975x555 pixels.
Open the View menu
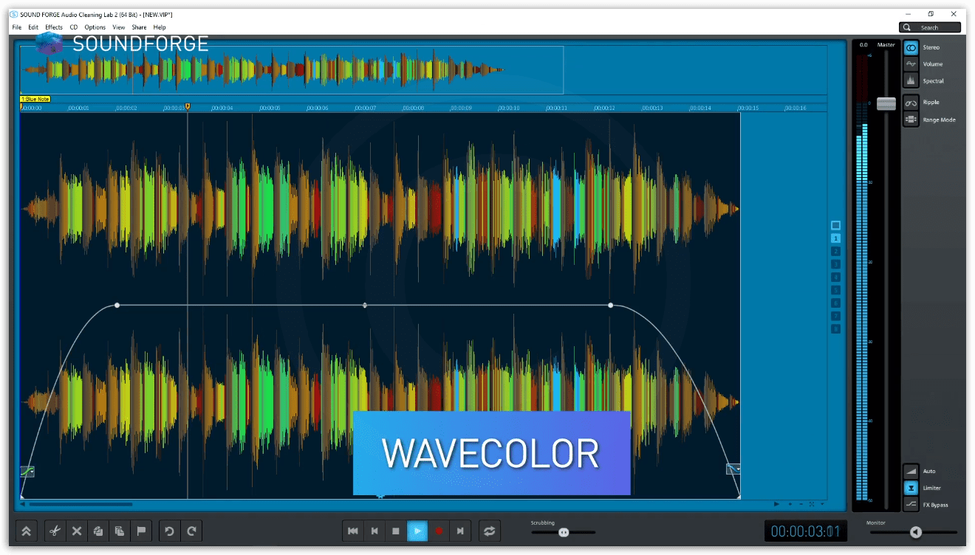(119, 27)
